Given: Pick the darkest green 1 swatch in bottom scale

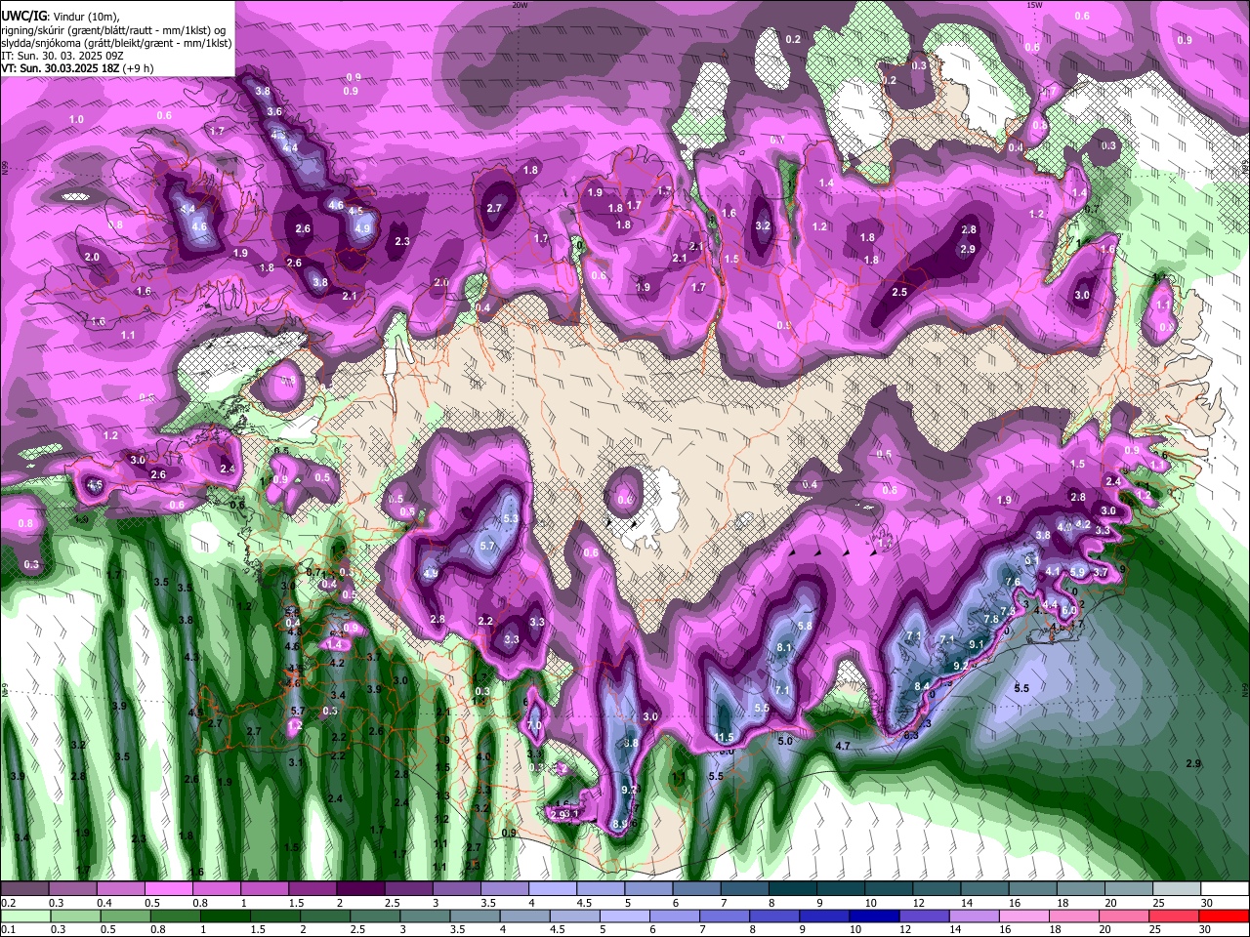Looking at the screenshot, I should coord(225,916).
